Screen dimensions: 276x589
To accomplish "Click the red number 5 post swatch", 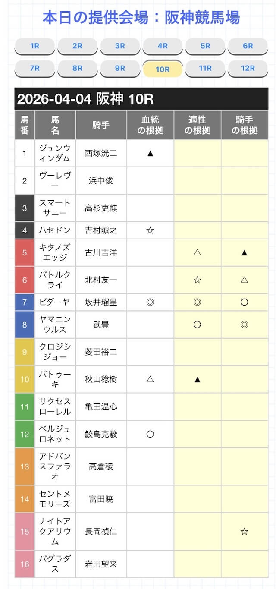I will click(x=25, y=252).
